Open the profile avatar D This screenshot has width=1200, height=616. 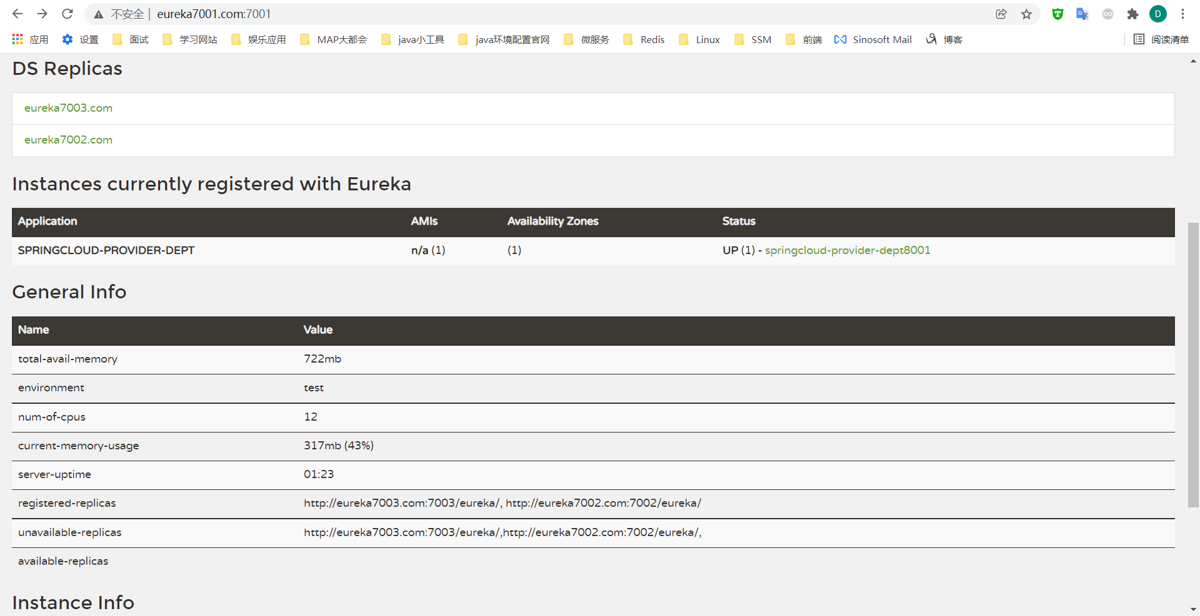coord(1158,14)
